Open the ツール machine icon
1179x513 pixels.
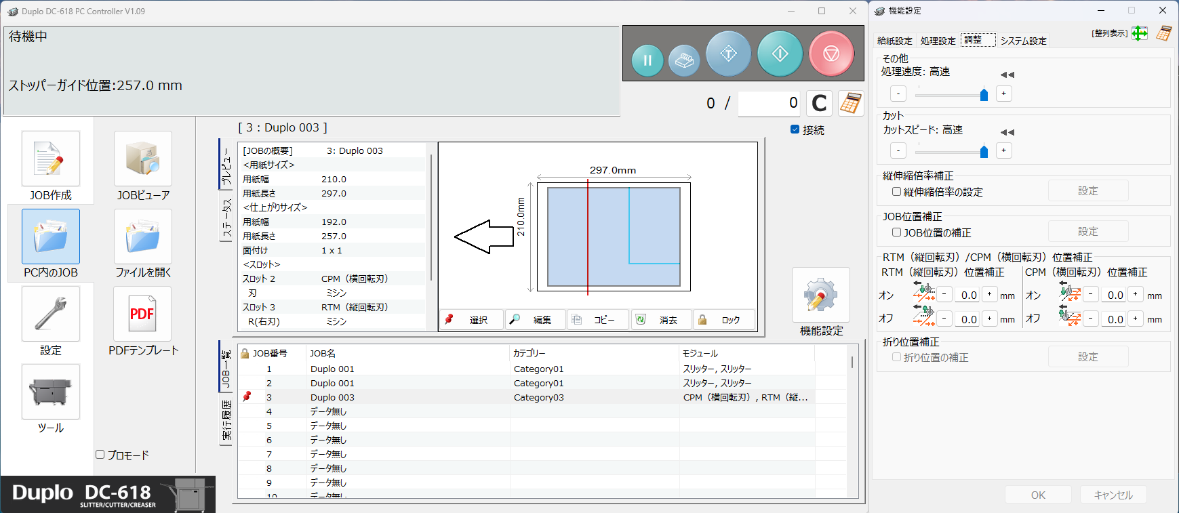pos(51,392)
